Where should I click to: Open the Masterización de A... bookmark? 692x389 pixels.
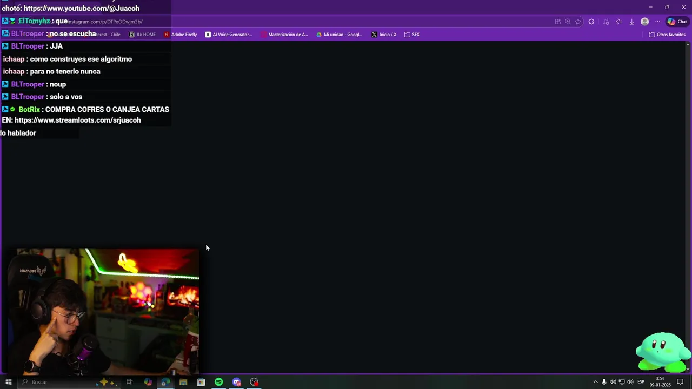point(284,35)
